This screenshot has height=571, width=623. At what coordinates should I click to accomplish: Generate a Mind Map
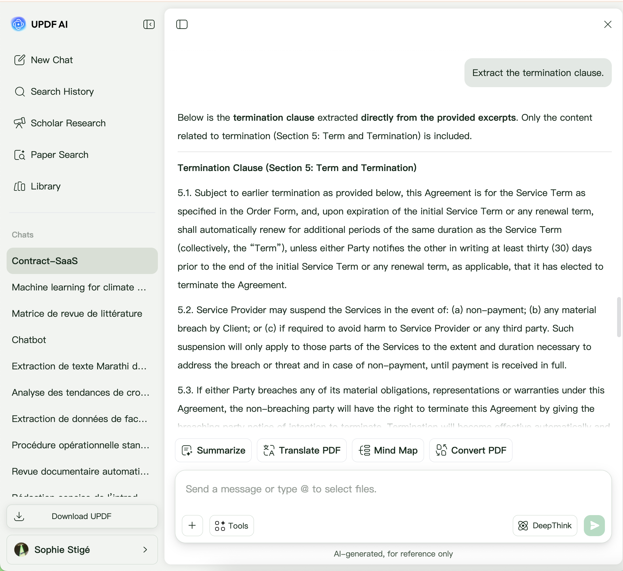coord(388,450)
